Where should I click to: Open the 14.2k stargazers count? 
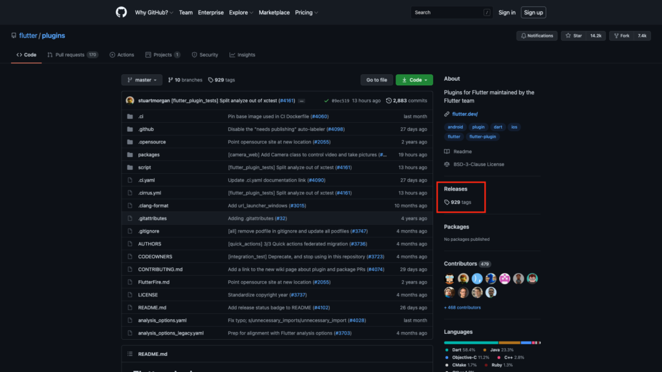click(x=595, y=36)
